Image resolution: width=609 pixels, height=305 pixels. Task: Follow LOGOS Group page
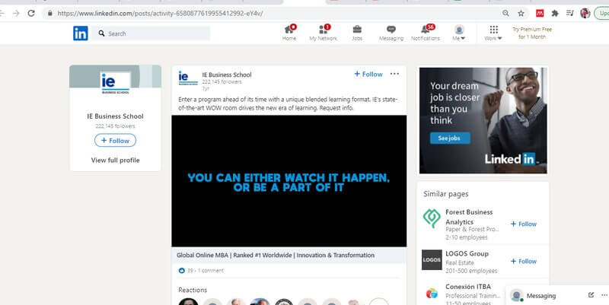coord(524,261)
